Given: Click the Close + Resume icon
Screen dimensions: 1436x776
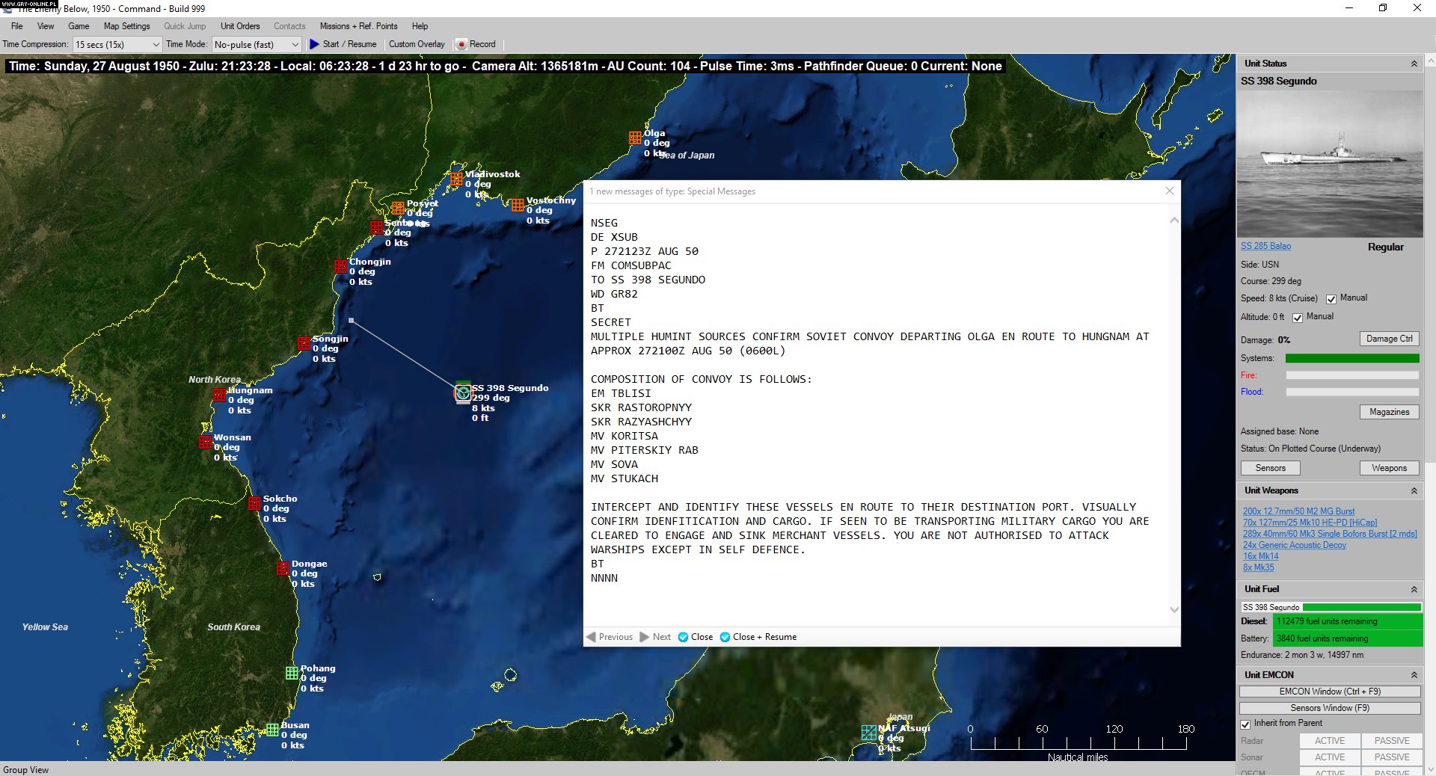Looking at the screenshot, I should click(x=724, y=637).
